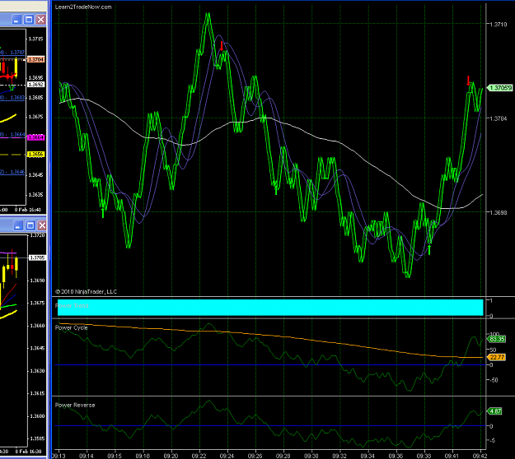Click the orange 22.77 value marker
This screenshot has width=515, height=459.
[497, 357]
